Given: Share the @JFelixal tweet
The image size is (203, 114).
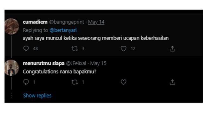Looking at the screenshot, I should pyautogui.click(x=172, y=82).
